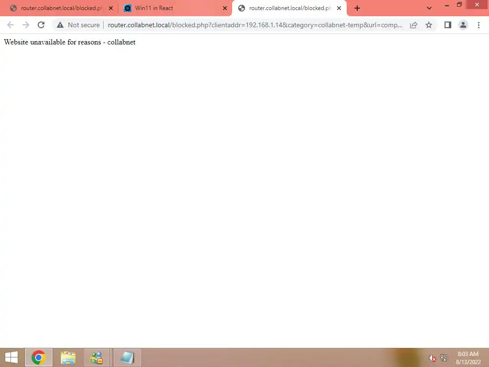Open the notepad-like taskbar icon
Image resolution: width=489 pixels, height=367 pixels.
pos(127,357)
